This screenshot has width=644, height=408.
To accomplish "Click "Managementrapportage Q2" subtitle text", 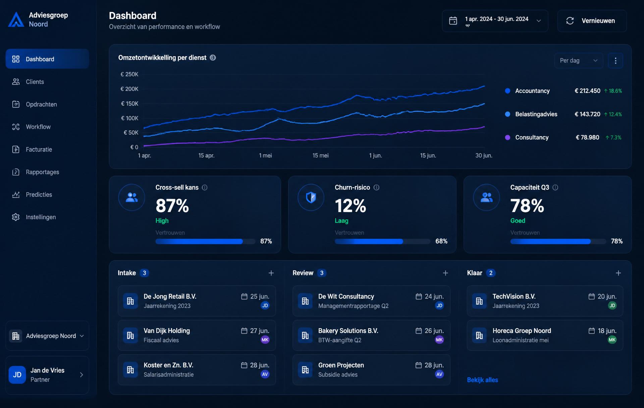I will [x=353, y=306].
